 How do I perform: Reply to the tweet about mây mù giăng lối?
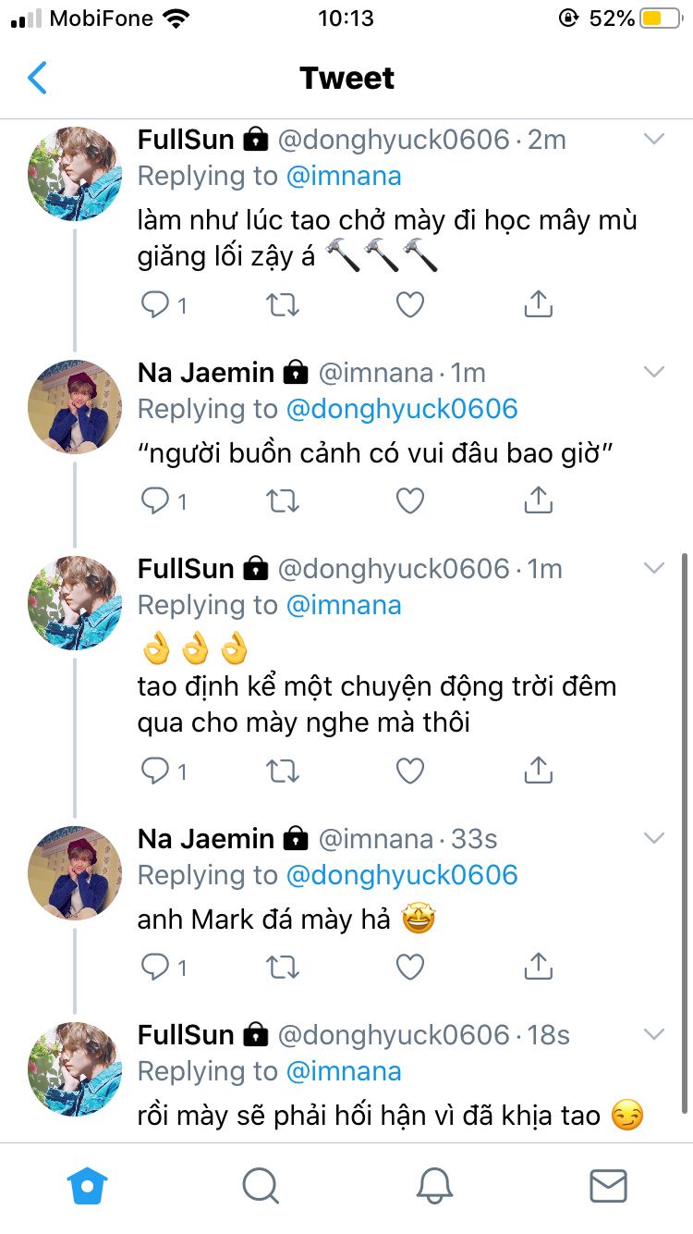tap(154, 304)
